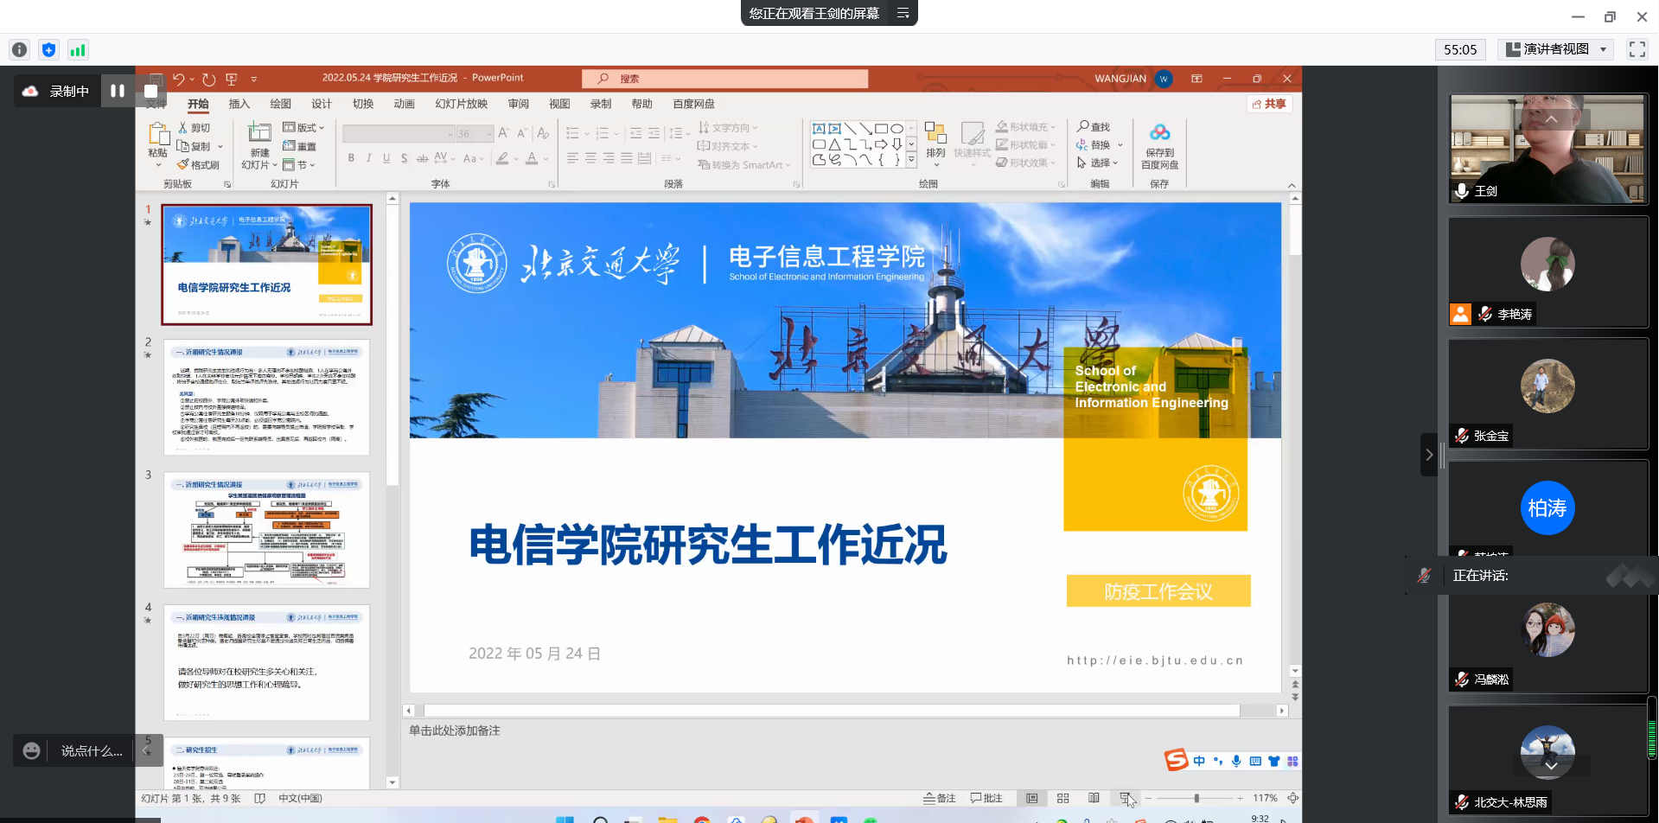The height and width of the screenshot is (823, 1659).
Task: Click the Cut (剪切) scissors icon
Action: pyautogui.click(x=183, y=127)
